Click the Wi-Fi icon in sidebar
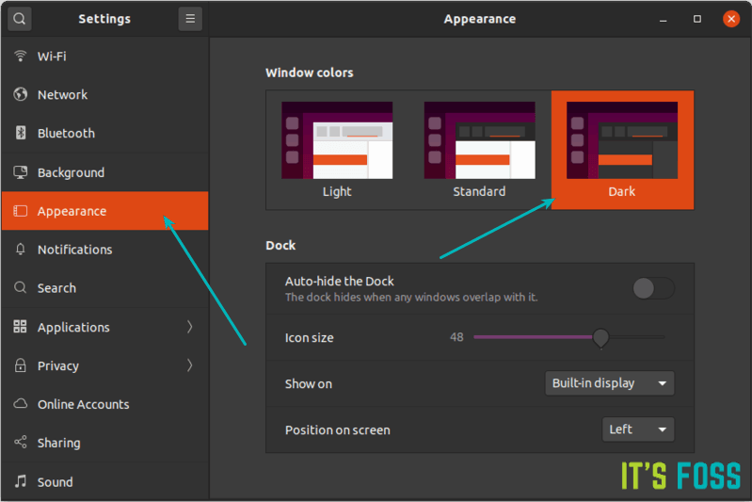 (x=20, y=56)
